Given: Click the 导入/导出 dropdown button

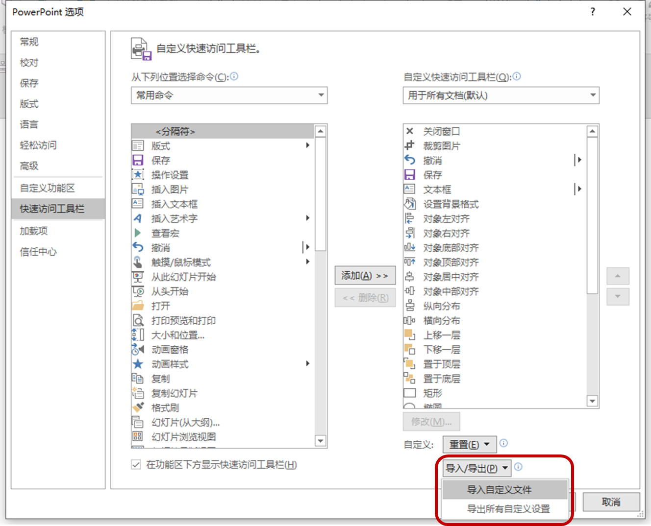Looking at the screenshot, I should tap(477, 468).
